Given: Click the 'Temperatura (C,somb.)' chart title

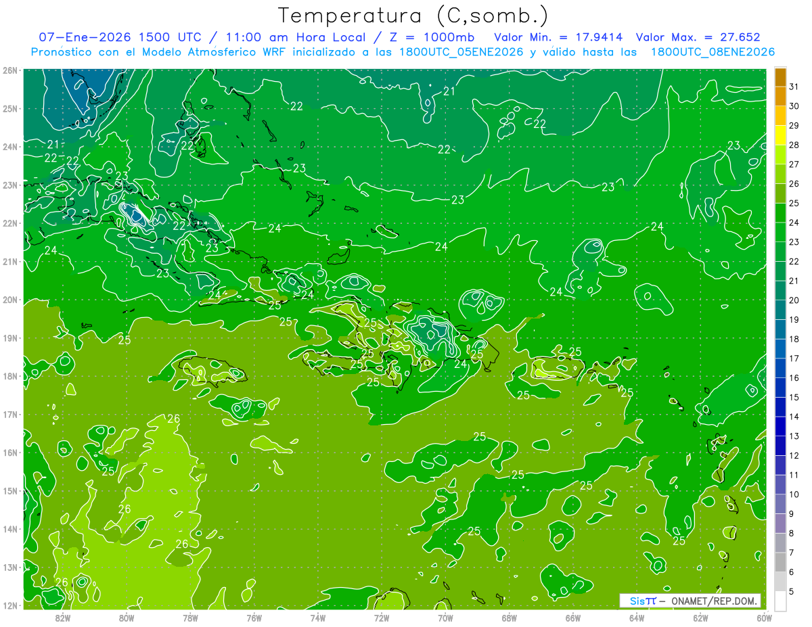Looking at the screenshot, I should (413, 16).
